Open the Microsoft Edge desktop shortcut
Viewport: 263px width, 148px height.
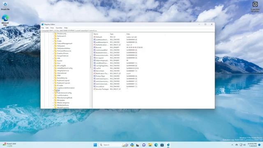(5, 20)
